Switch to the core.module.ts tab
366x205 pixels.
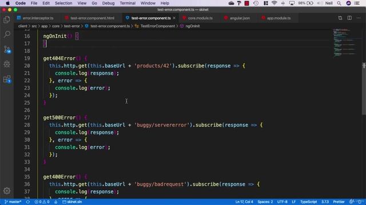click(198, 18)
